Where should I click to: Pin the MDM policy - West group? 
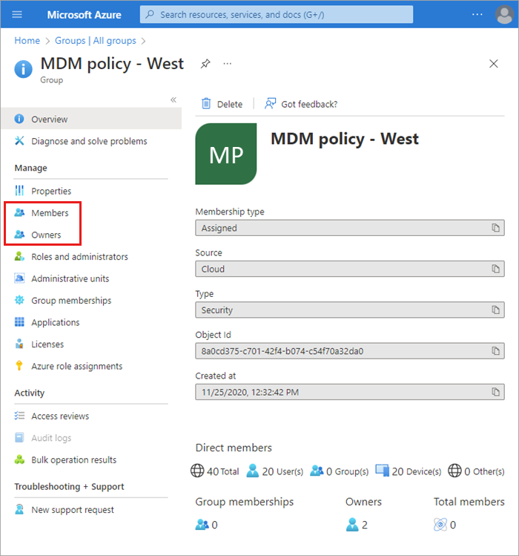tap(205, 64)
